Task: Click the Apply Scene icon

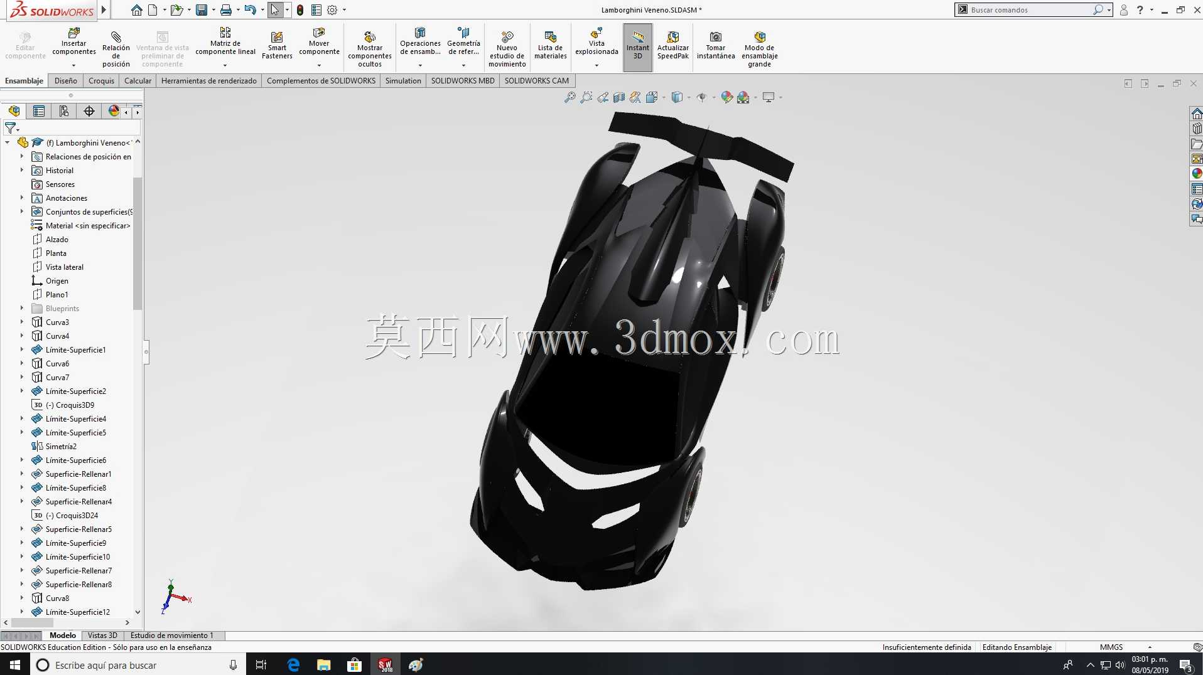Action: 743,97
